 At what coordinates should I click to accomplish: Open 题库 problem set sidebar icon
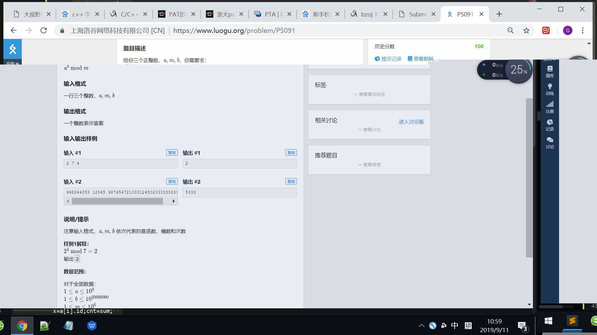tap(550, 72)
